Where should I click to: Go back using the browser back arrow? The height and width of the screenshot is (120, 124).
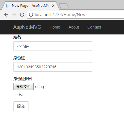click(x=6, y=15)
